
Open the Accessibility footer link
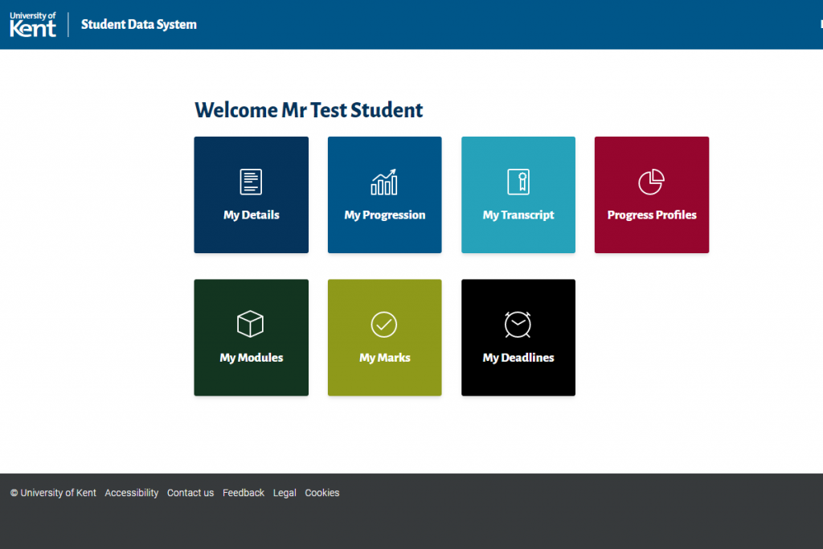(131, 493)
